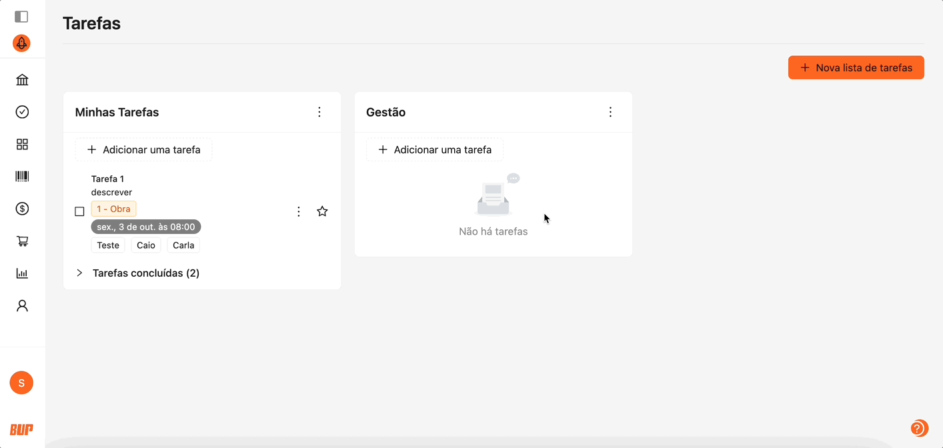Open the orange help question-mark icon

[918, 428]
